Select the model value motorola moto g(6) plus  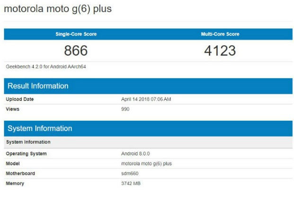146,164
